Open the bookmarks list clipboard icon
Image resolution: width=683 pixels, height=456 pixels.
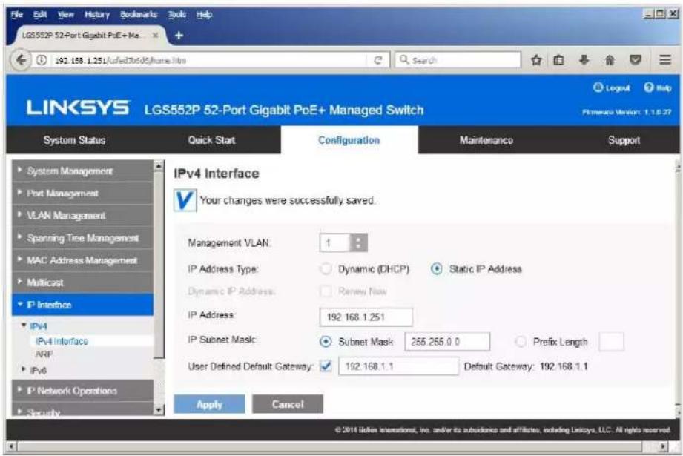click(559, 59)
